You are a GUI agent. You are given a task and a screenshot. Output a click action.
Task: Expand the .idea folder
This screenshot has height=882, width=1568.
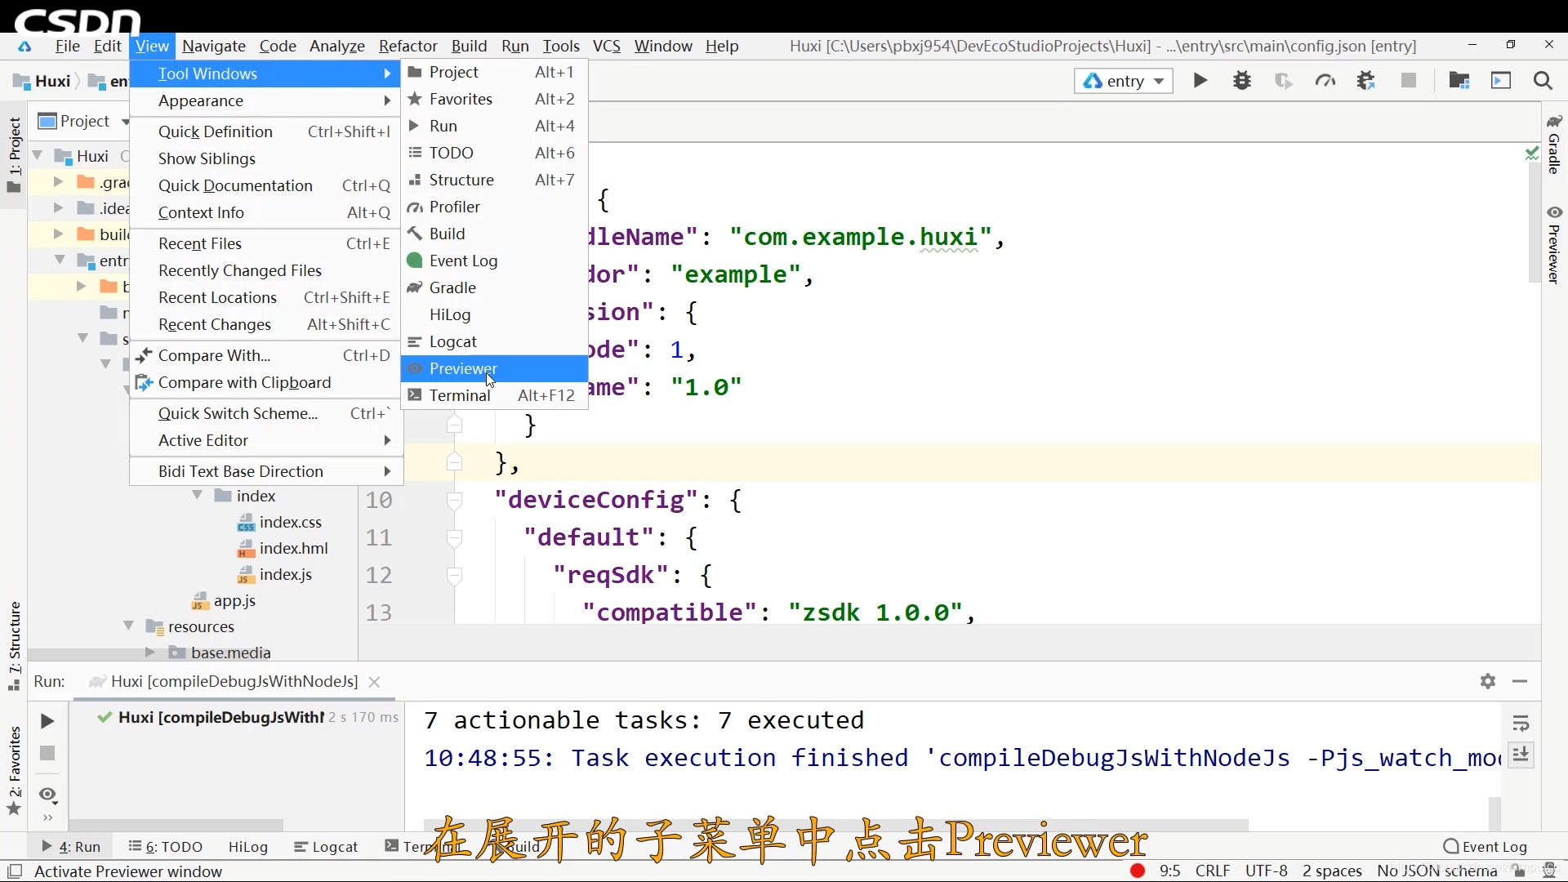click(x=58, y=207)
